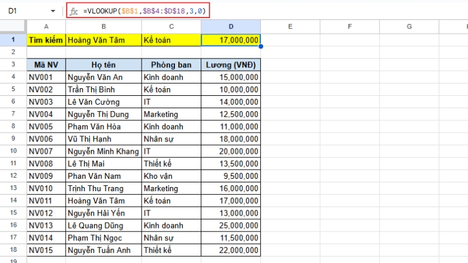Select row 3 header

coord(13,64)
